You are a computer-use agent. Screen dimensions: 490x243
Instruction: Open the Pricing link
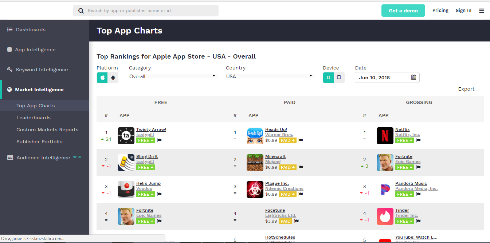pos(440,11)
